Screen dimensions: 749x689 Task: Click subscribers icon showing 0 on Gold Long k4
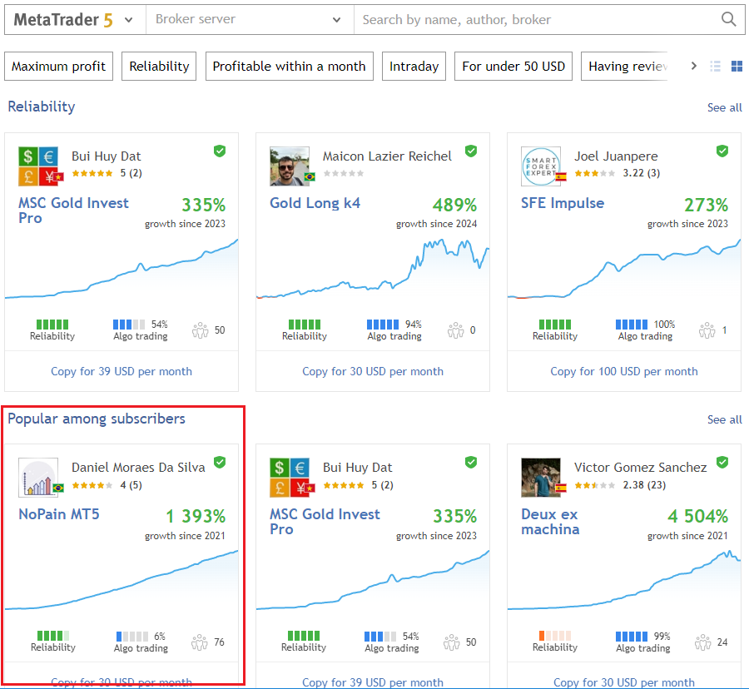click(x=456, y=330)
